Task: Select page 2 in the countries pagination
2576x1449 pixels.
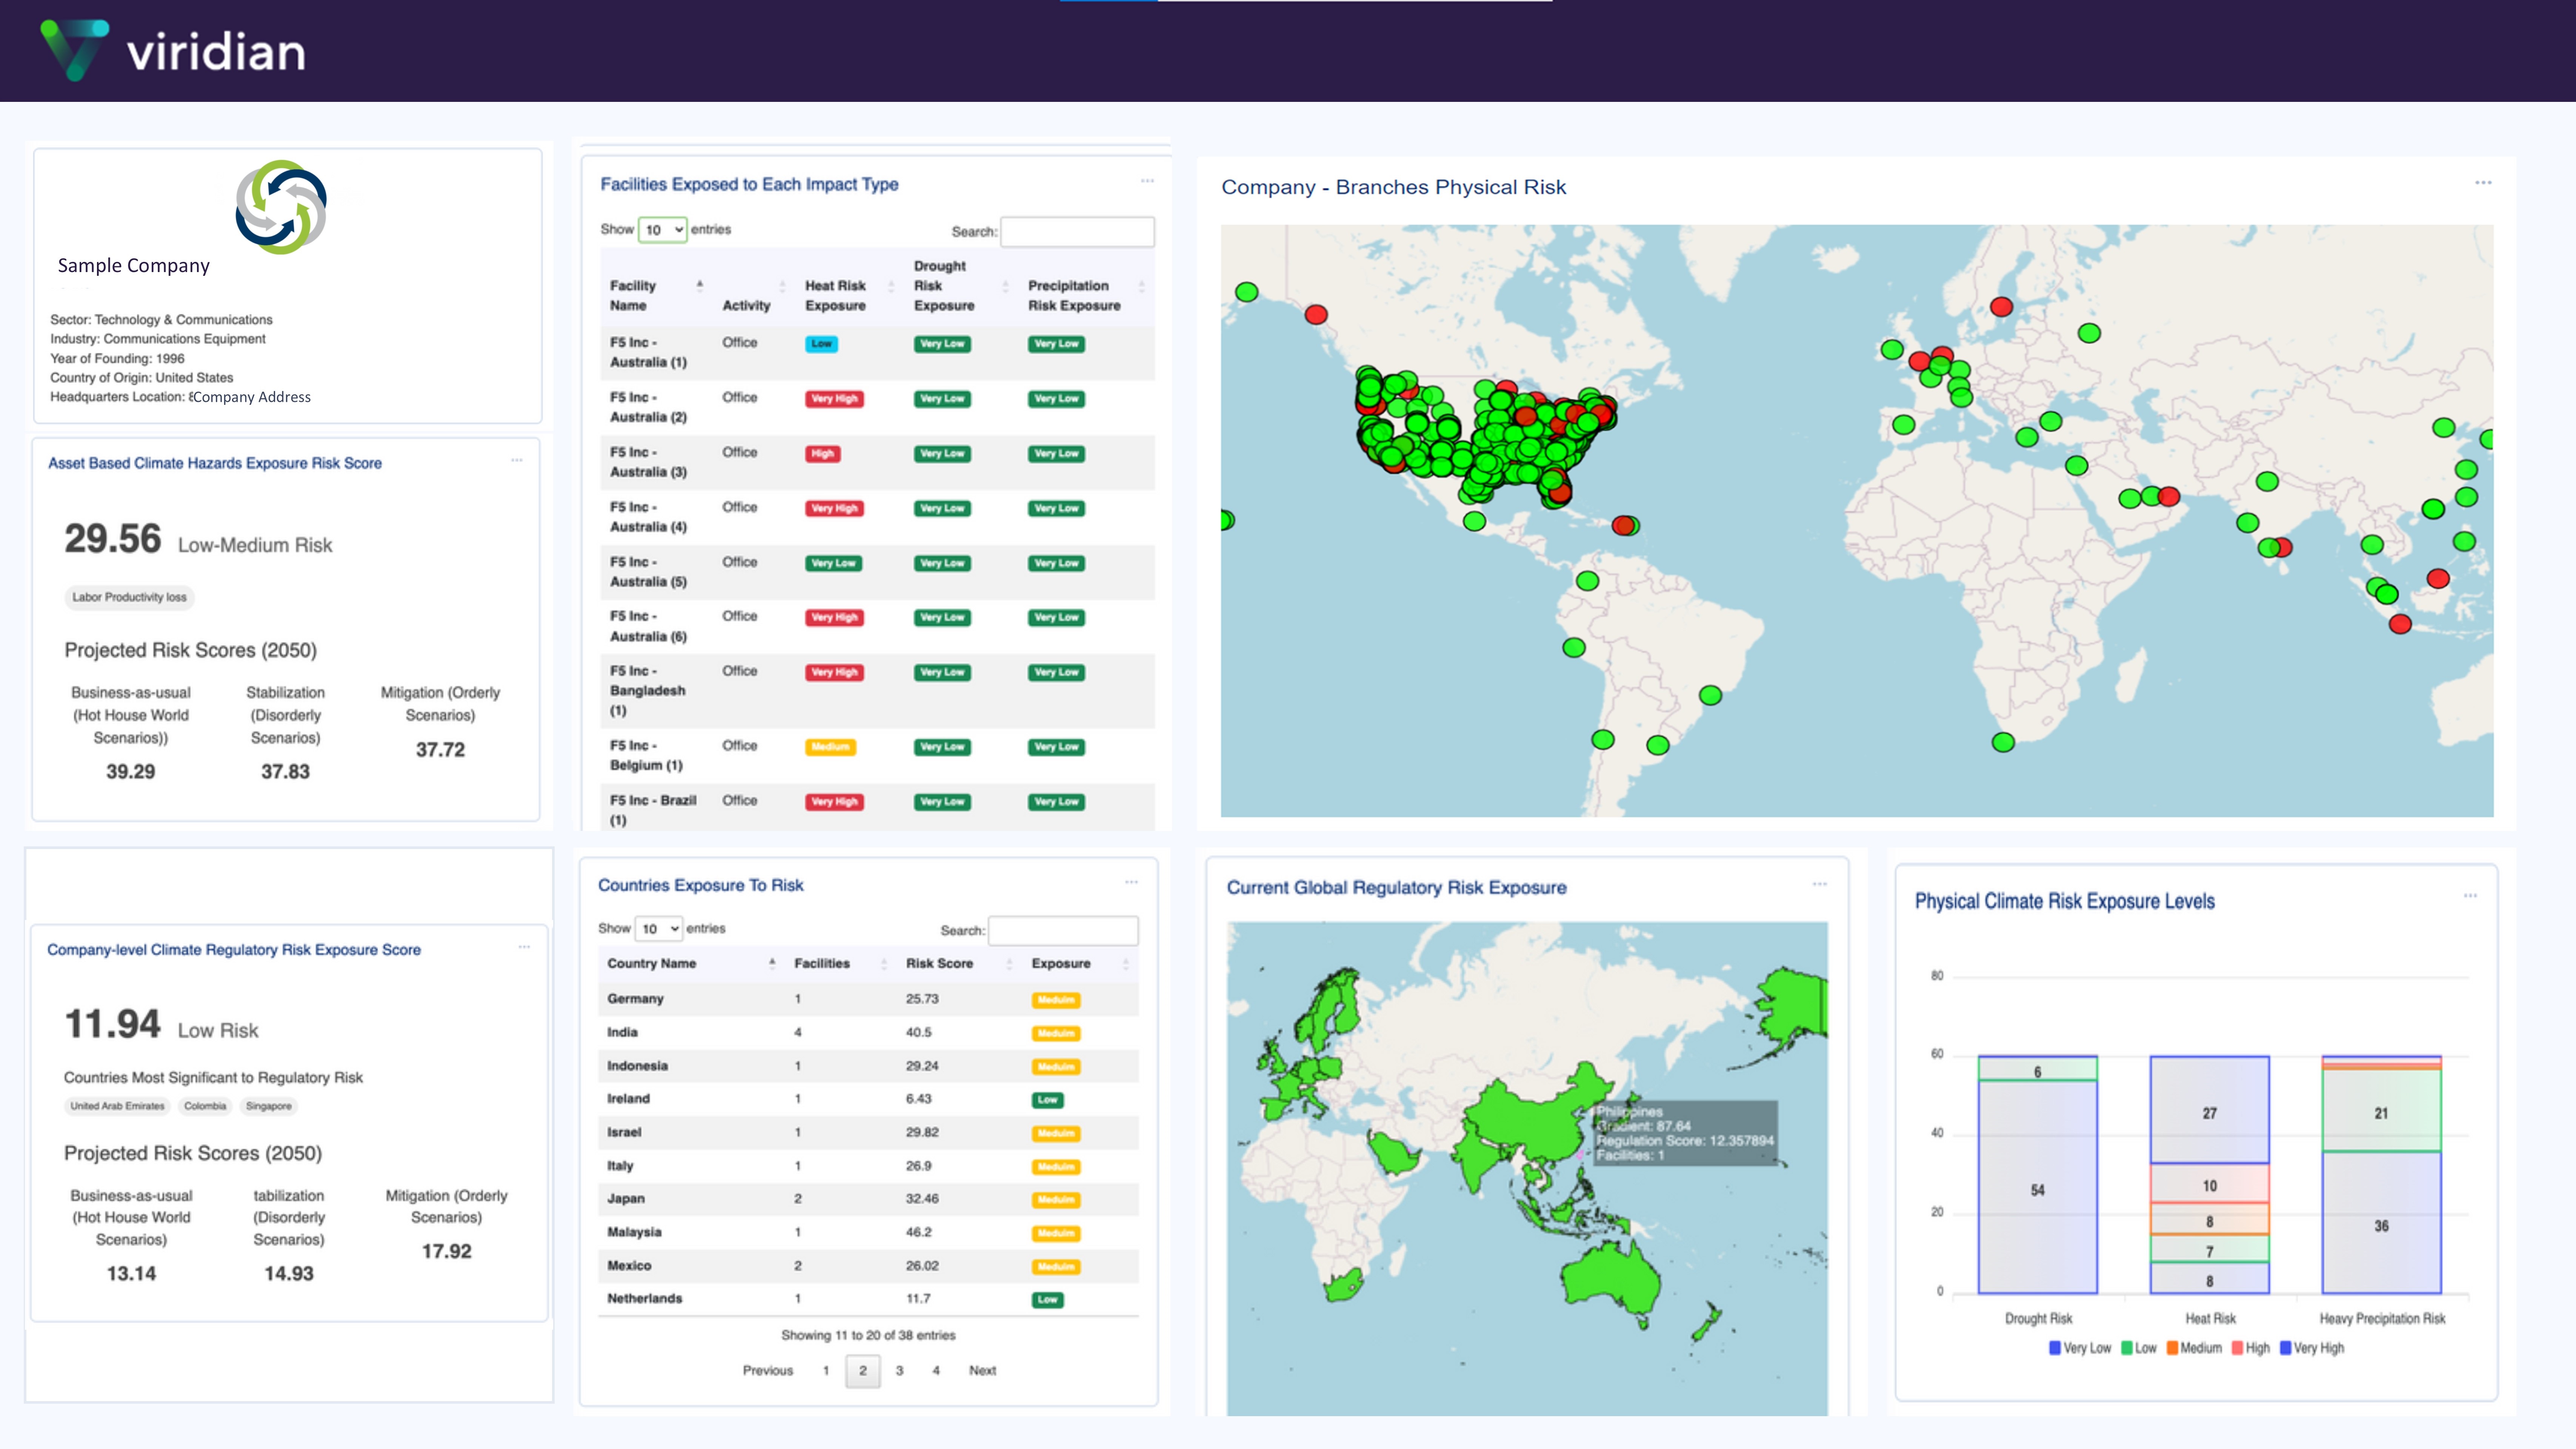Action: 863,1370
